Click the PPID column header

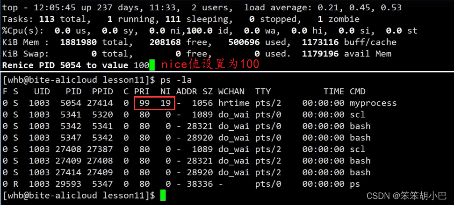102,92
